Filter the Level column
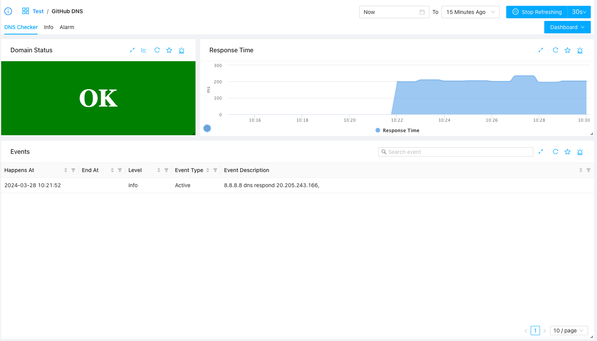The image size is (597, 341). [x=166, y=170]
